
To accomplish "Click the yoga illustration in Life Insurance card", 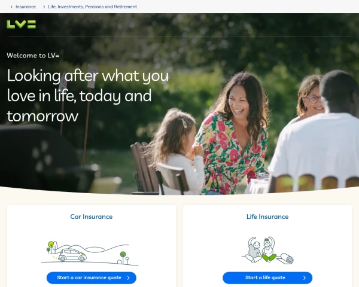I will [267, 251].
